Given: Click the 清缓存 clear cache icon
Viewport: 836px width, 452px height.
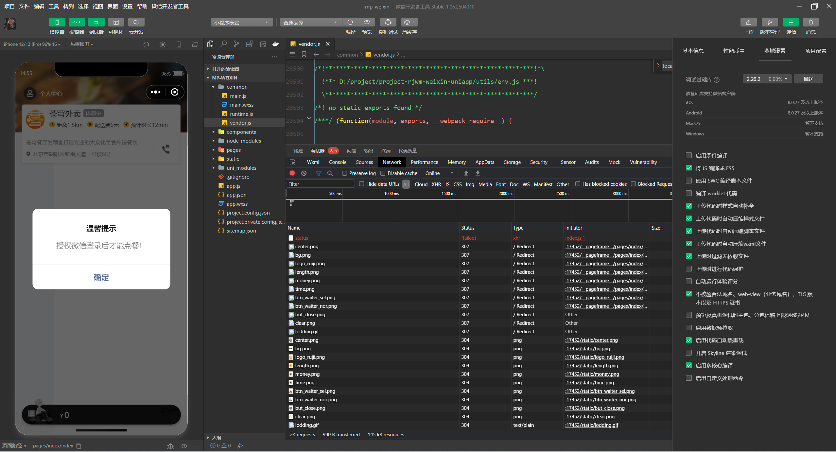Looking at the screenshot, I should click(409, 22).
